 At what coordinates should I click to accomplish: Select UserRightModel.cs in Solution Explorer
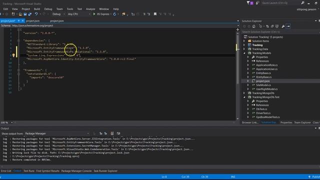pyautogui.click(x=266, y=89)
